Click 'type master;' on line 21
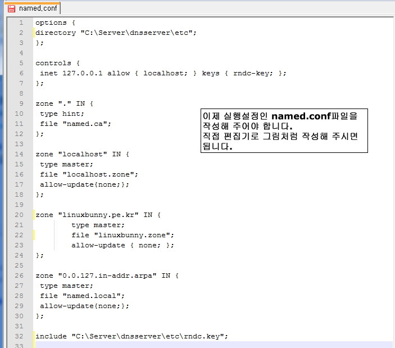 click(98, 225)
